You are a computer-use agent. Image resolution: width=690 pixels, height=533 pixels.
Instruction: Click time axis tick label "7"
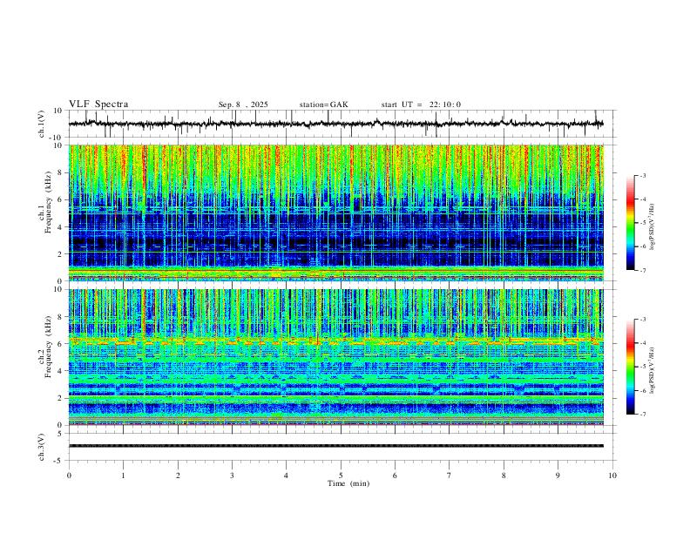click(450, 476)
